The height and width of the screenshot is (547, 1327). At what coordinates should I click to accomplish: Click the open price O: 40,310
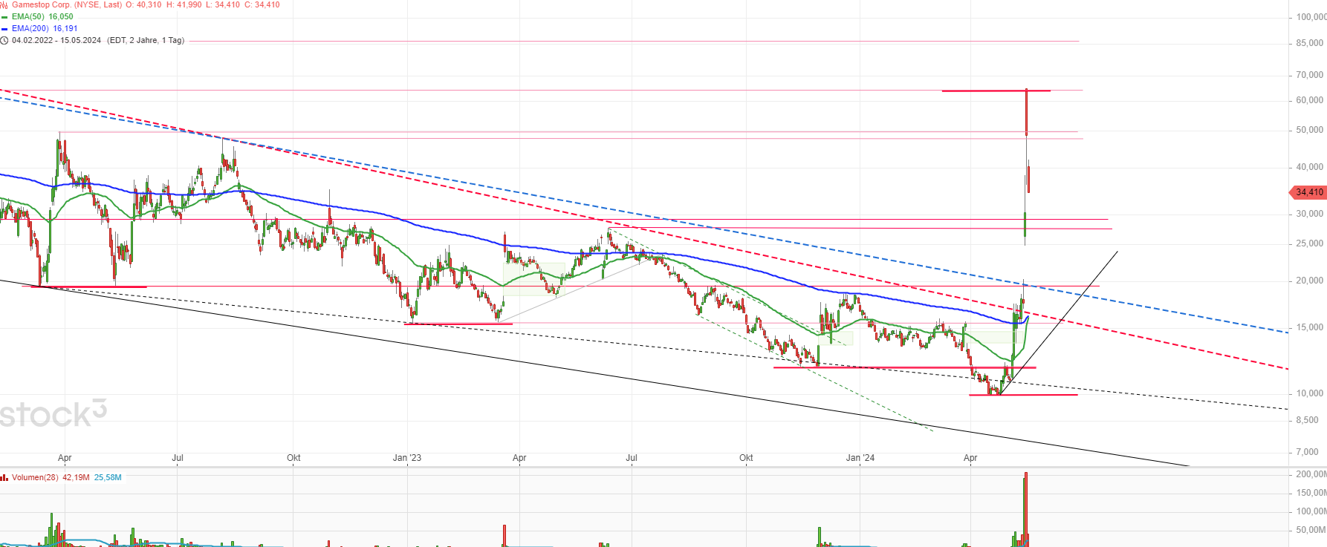tap(144, 4)
